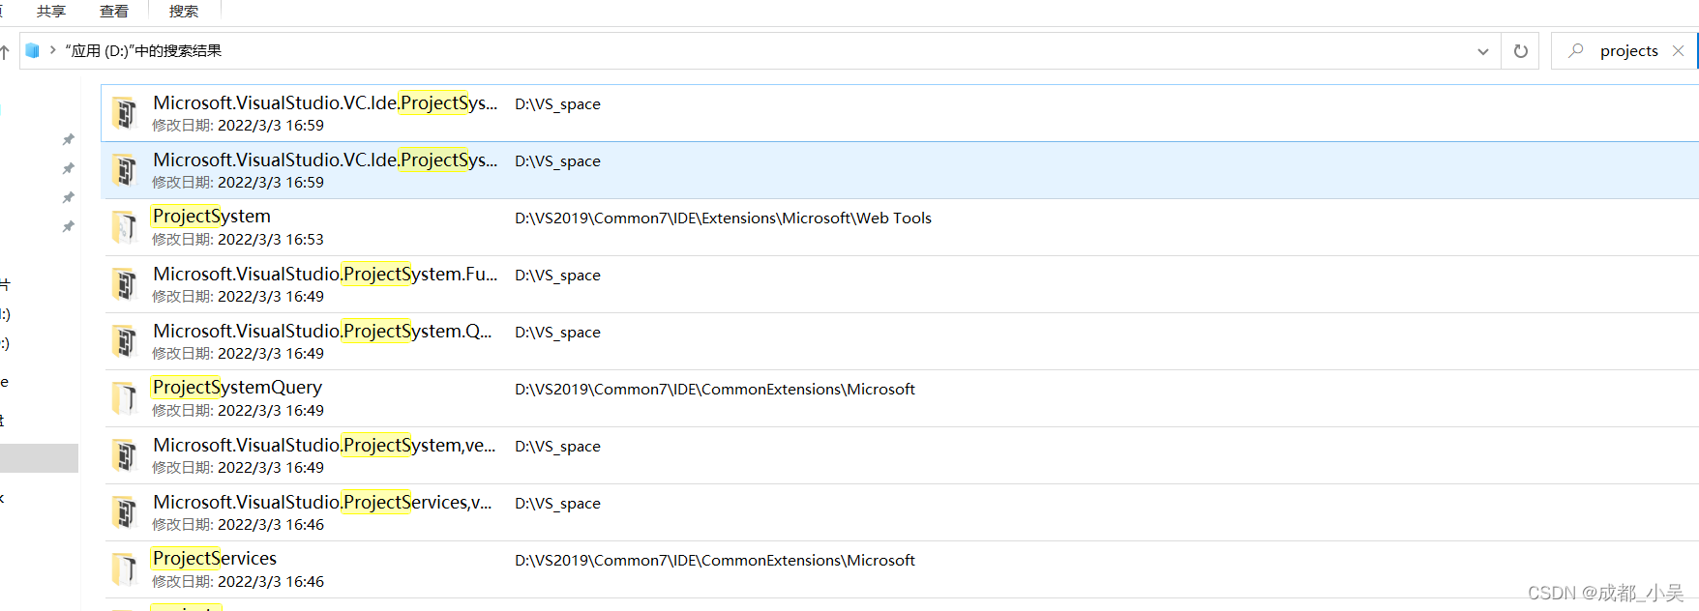Select the highlighted Microsoft.VisualStudio.VC.Ide.ProjectSys... name
Image resolution: width=1699 pixels, height=611 pixels.
pyautogui.click(x=325, y=160)
